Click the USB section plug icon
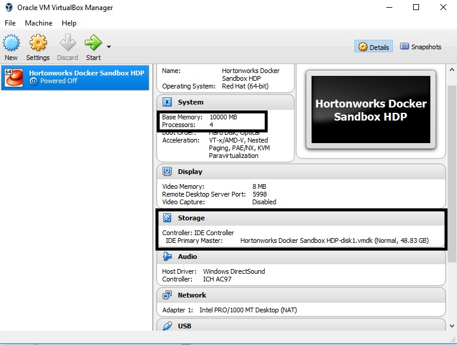 [x=167, y=326]
